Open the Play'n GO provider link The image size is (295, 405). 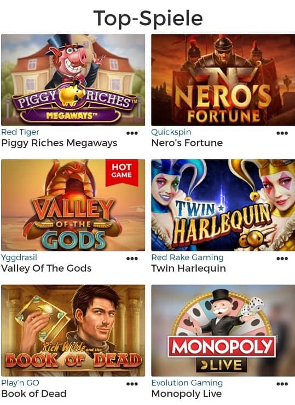point(20,383)
